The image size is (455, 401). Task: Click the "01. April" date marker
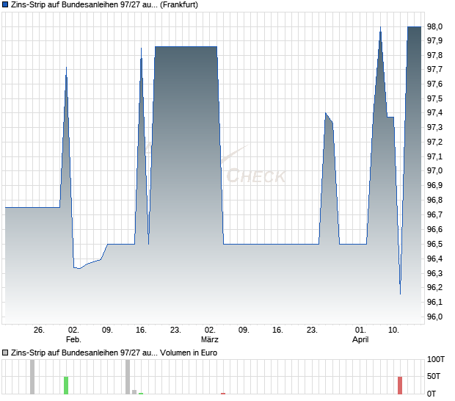pyautogui.click(x=360, y=335)
